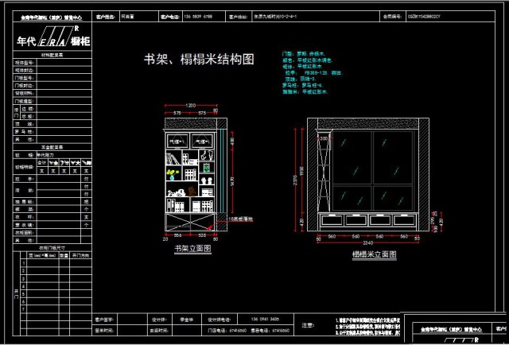The height and width of the screenshot is (345, 509).
Task: Select the designer phone number 136 0941 3435
Action: click(265, 319)
